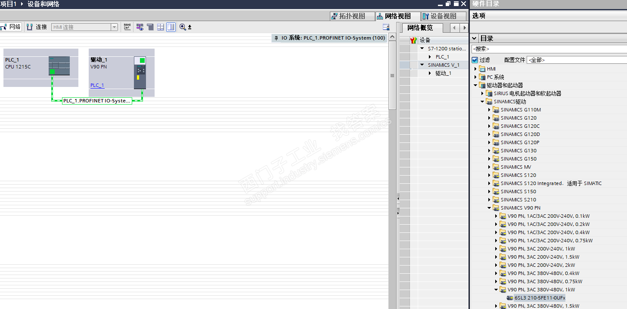Viewport: 627px width, 309px height.
Task: Toggle the 过滤 filter checkbox
Action: [475, 60]
